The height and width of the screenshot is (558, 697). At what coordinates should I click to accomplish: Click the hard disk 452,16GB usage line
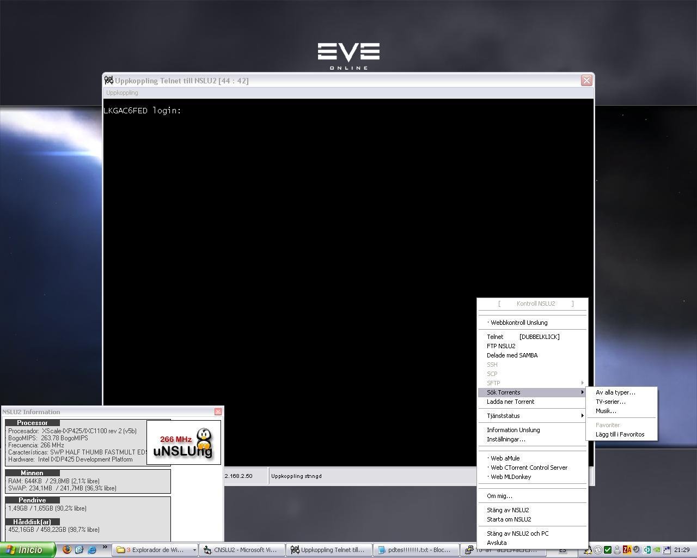point(54,530)
